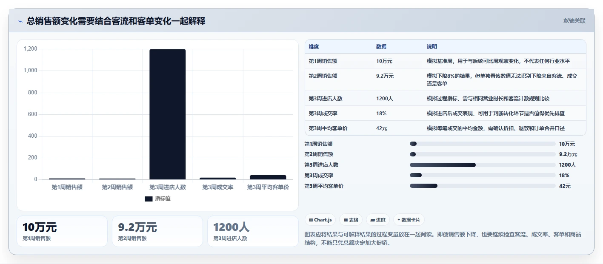Click the 1200人 value beside progress bar

point(567,165)
